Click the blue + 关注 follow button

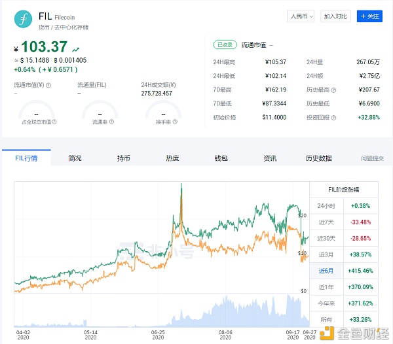point(369,16)
